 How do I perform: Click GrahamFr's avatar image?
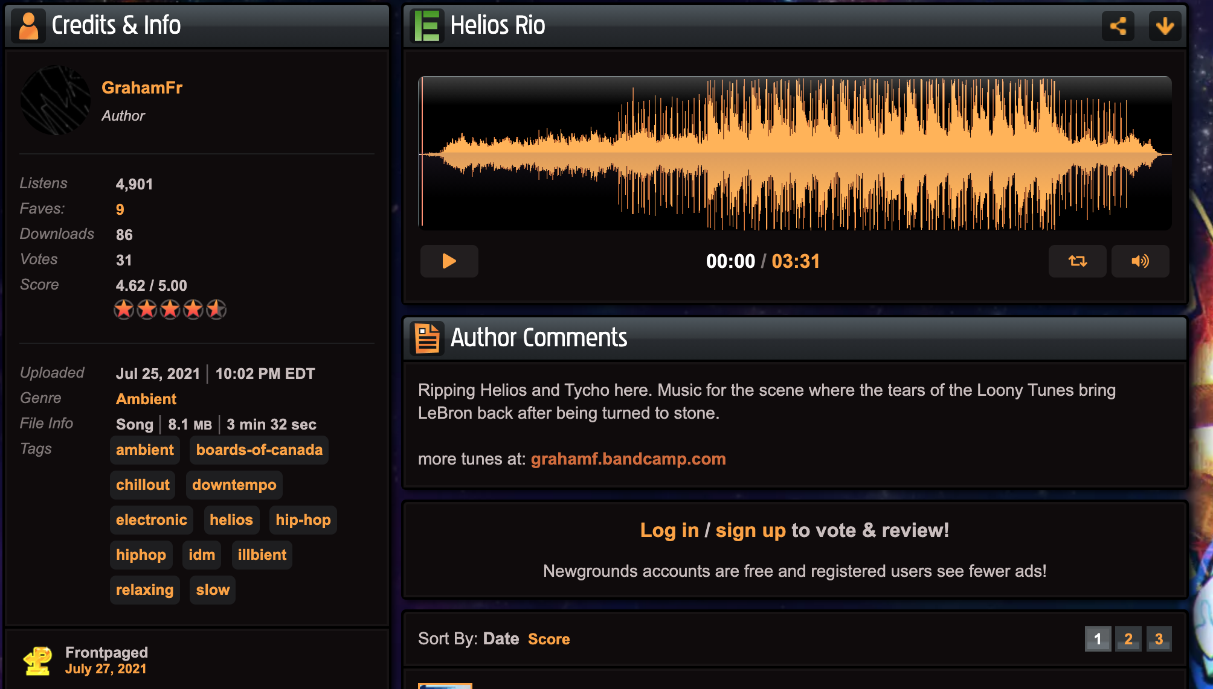click(56, 100)
